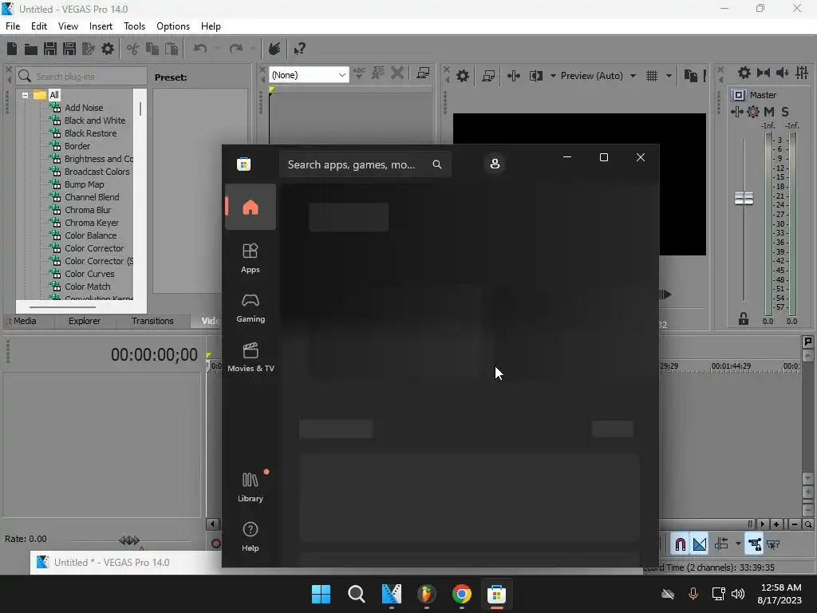
Task: Click the Open folder icon in VEGAS toolbar
Action: click(x=31, y=49)
